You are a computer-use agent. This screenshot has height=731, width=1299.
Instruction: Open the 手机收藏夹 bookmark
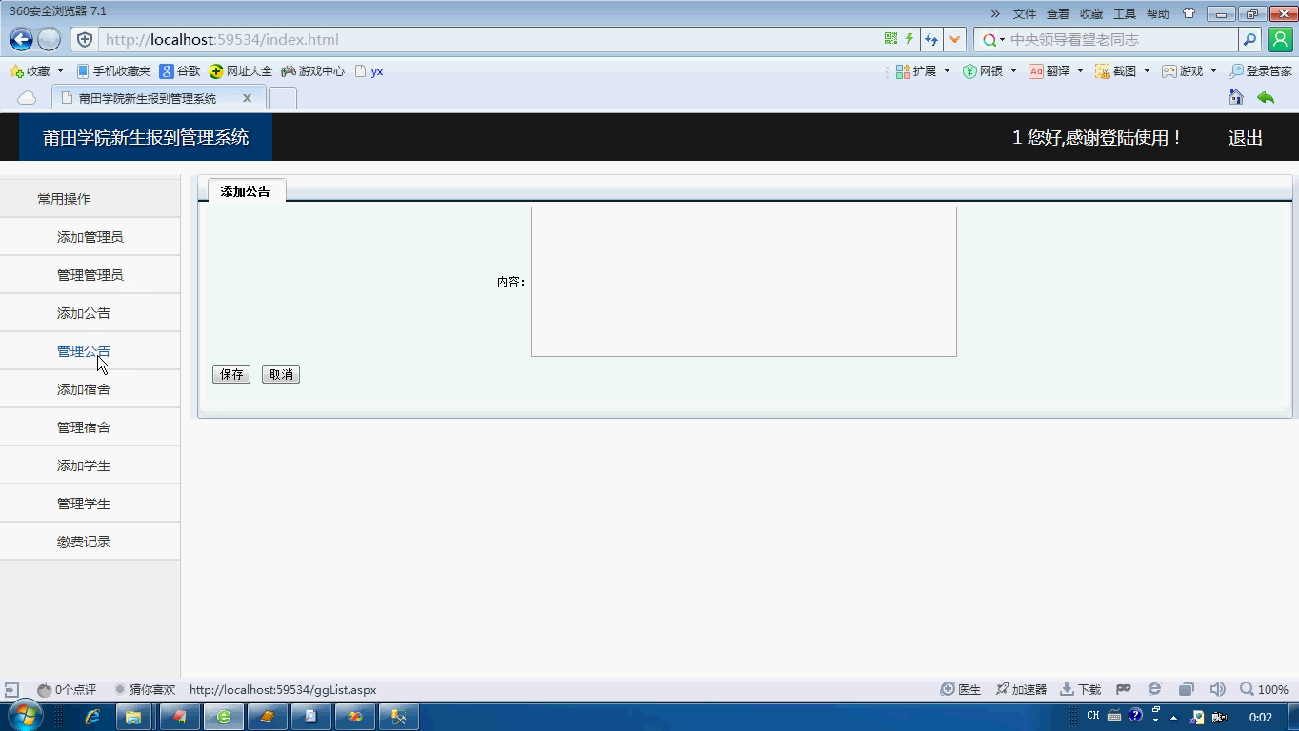(x=113, y=71)
